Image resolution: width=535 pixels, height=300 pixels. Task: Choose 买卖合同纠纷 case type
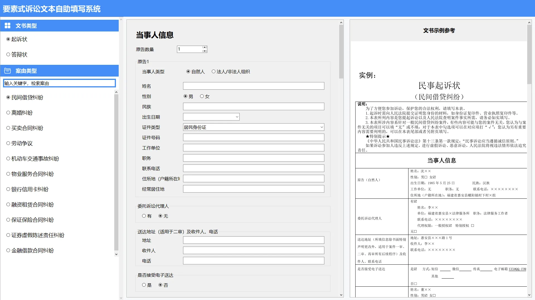tap(25, 128)
